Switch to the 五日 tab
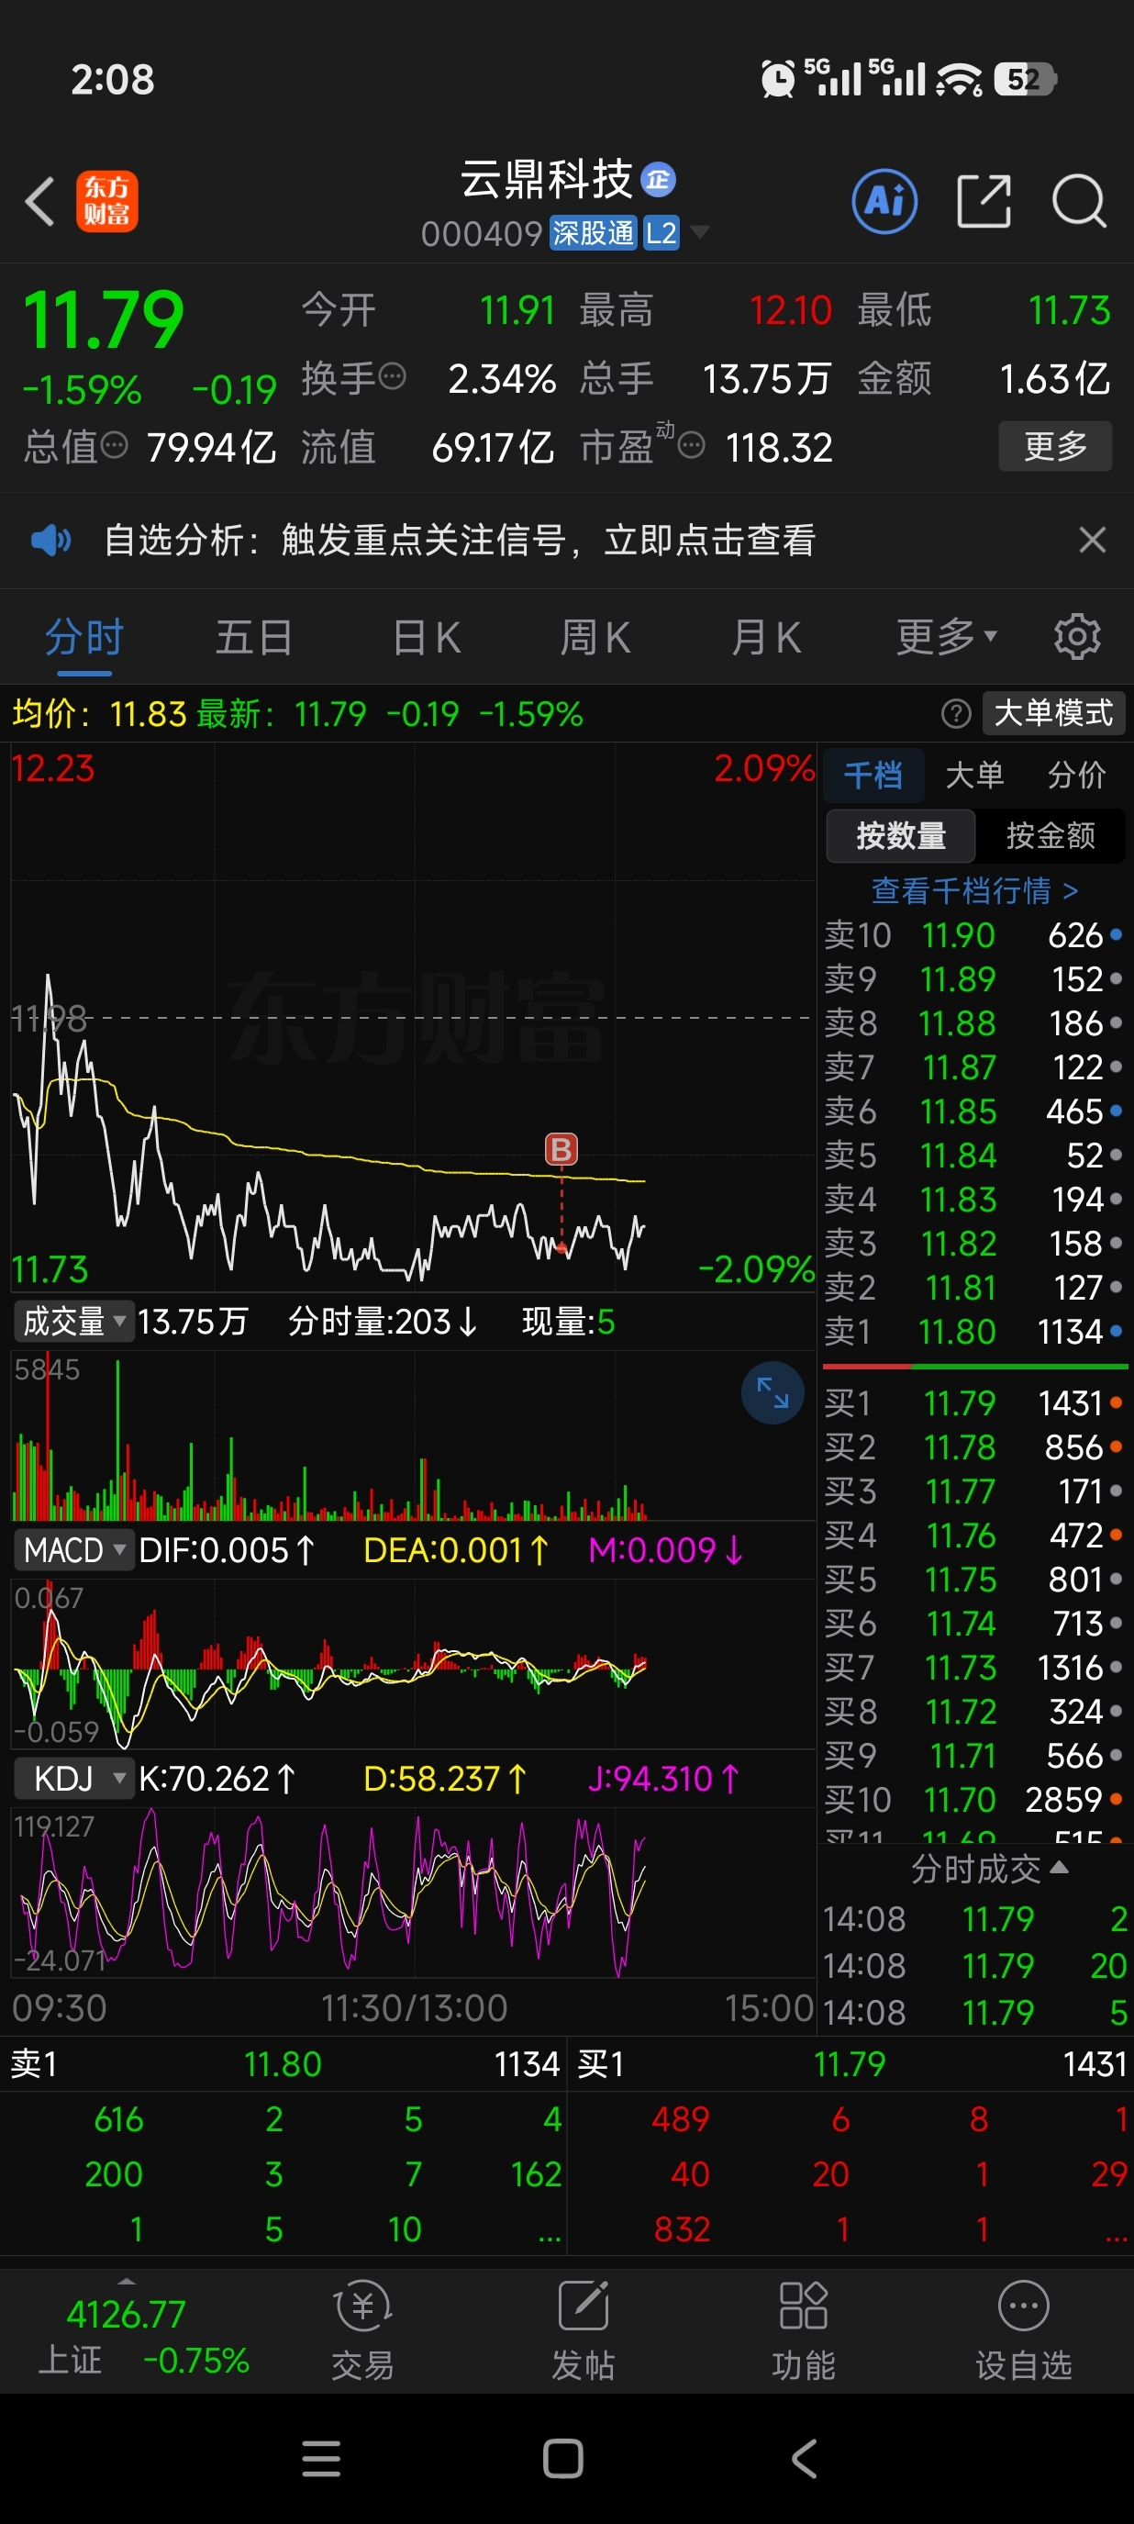Image resolution: width=1134 pixels, height=2524 pixels. pyautogui.click(x=253, y=637)
